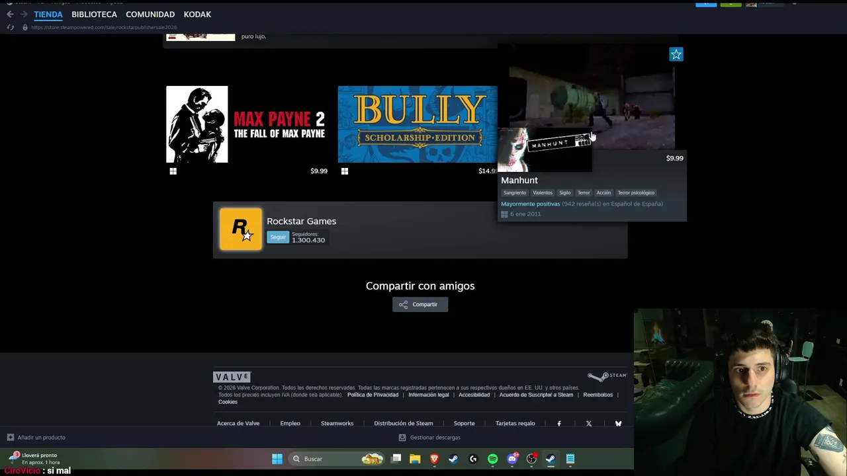Click the Manhunt $9.99 price

click(x=674, y=158)
